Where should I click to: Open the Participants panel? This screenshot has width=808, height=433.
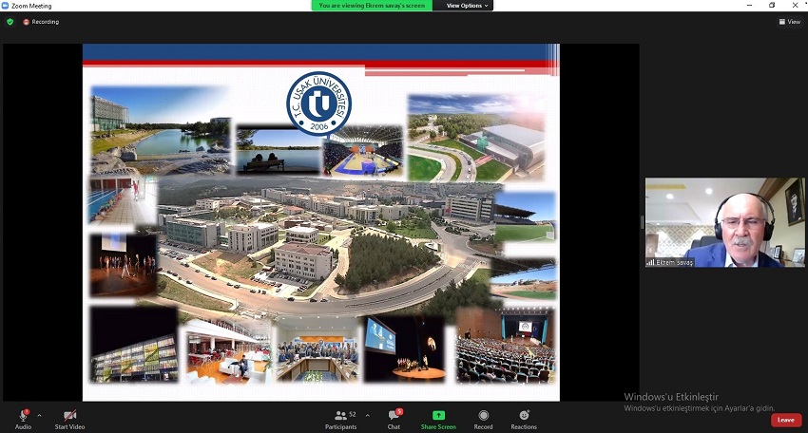click(x=339, y=416)
